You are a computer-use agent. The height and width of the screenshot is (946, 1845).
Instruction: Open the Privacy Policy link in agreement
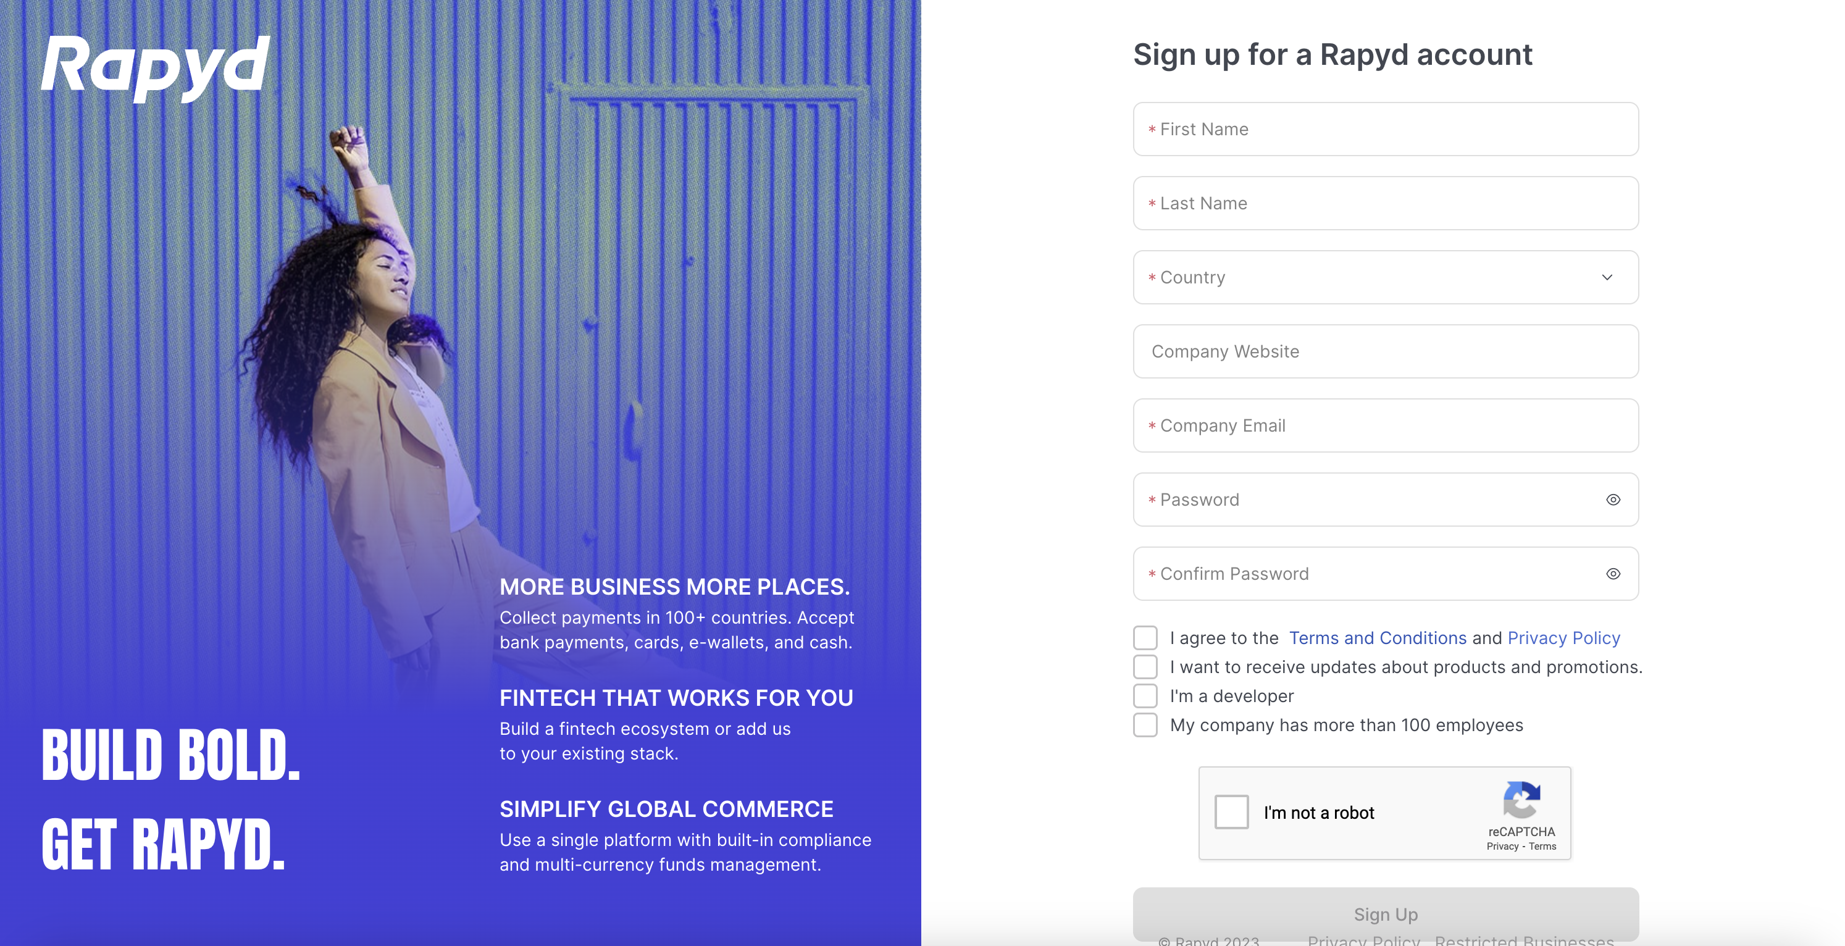1563,638
